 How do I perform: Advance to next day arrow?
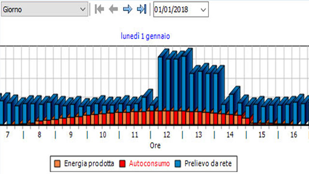(x=127, y=9)
